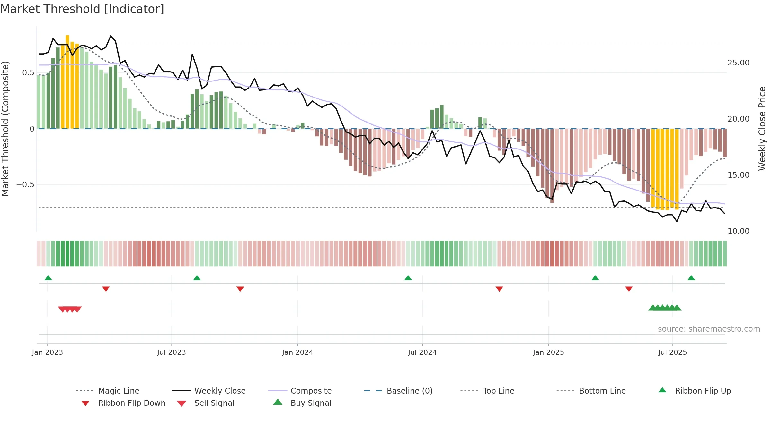Viewport: 771px width, 433px height.
Task: Click the Ribbon Flip Up marker after Jul 2023
Action: tap(197, 278)
